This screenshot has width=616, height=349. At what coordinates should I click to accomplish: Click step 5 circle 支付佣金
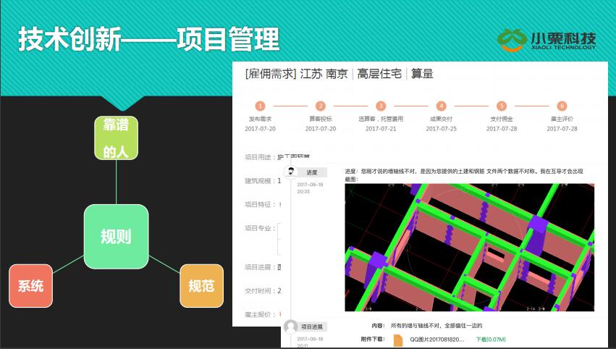click(x=502, y=106)
